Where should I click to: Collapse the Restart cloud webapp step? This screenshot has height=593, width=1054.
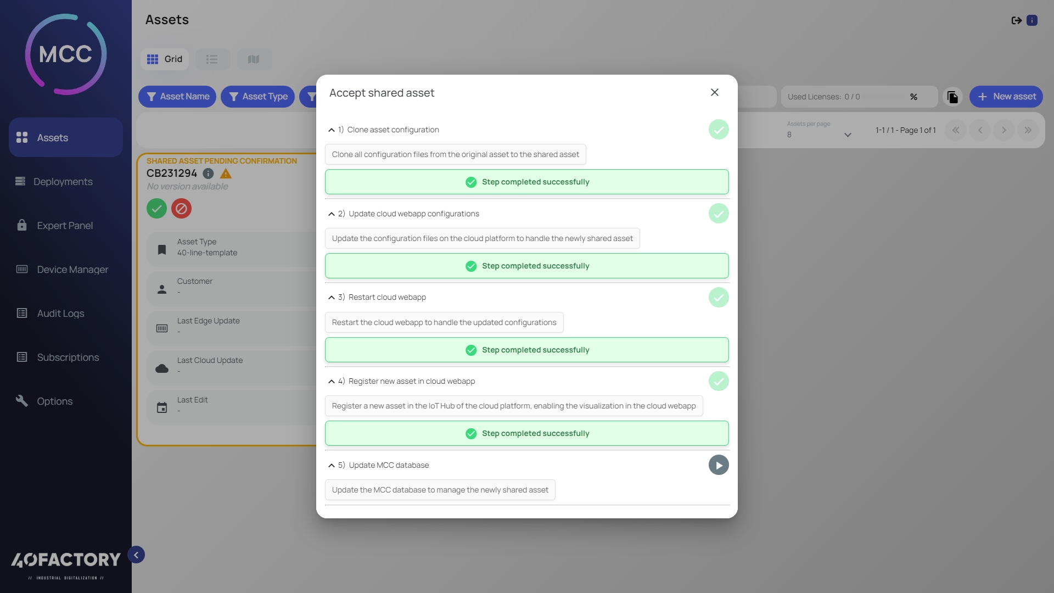click(331, 298)
